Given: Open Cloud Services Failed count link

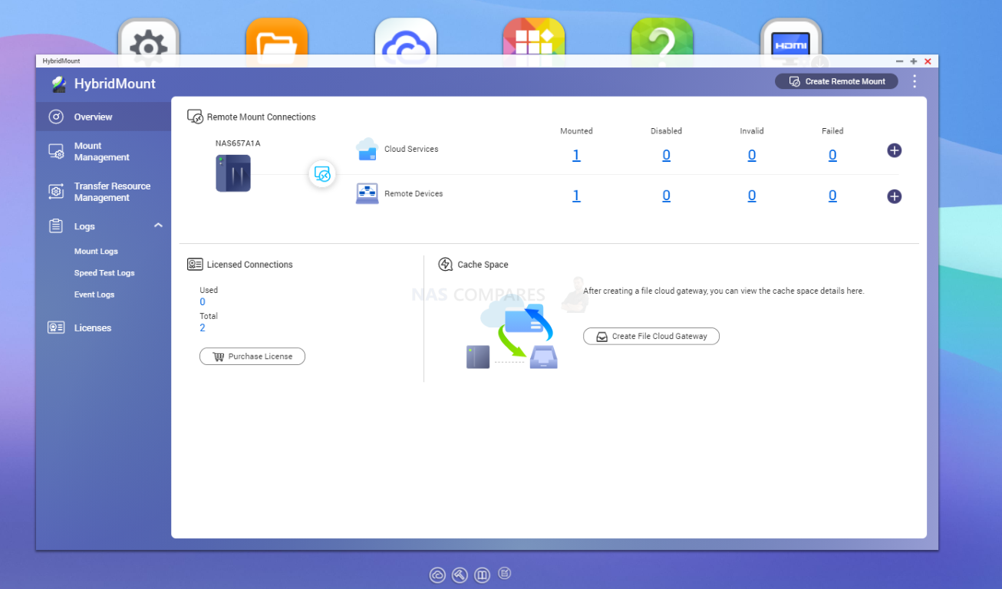Looking at the screenshot, I should 832,155.
